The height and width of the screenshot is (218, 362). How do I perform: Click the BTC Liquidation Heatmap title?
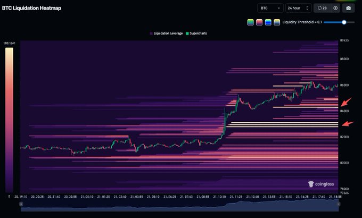pyautogui.click(x=31, y=8)
